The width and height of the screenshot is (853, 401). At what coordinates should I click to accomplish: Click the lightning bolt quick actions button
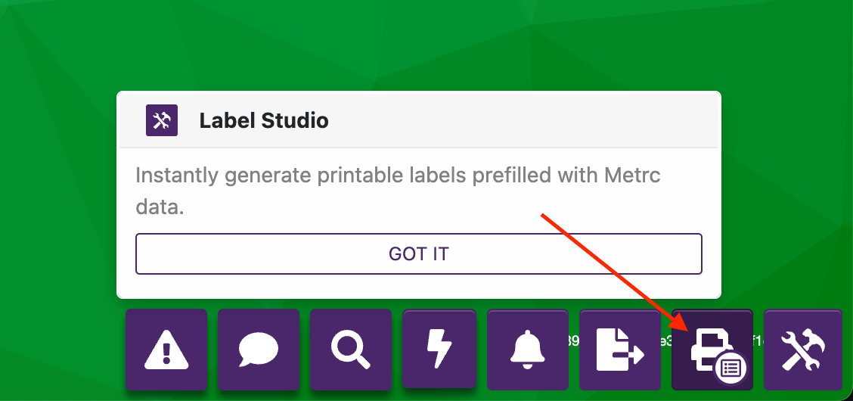[x=439, y=350]
